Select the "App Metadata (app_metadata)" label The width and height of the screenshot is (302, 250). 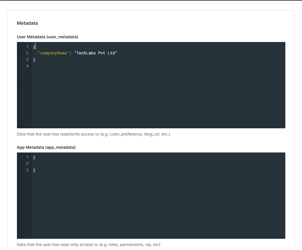pyautogui.click(x=46, y=147)
